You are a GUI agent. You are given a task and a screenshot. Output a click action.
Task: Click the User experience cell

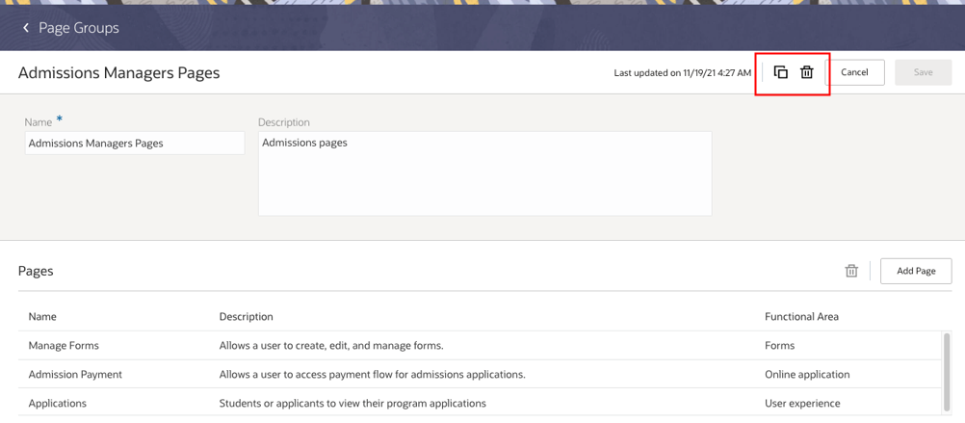coord(802,403)
